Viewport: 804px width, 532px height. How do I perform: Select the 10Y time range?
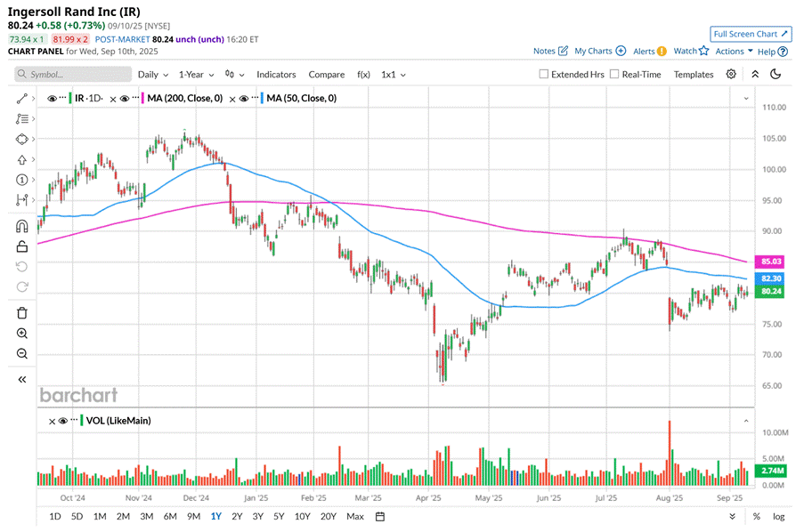[x=302, y=516]
